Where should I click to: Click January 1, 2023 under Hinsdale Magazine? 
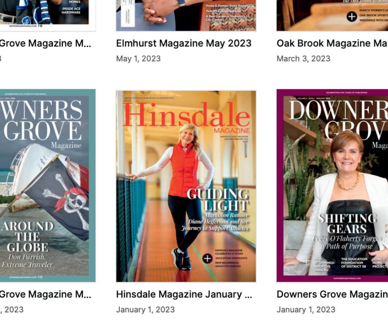point(145,310)
